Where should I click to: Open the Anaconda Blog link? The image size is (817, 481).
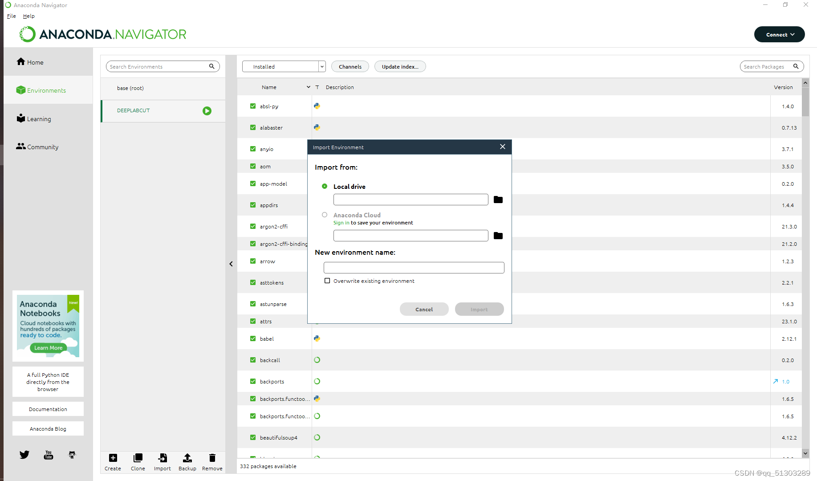coord(48,428)
